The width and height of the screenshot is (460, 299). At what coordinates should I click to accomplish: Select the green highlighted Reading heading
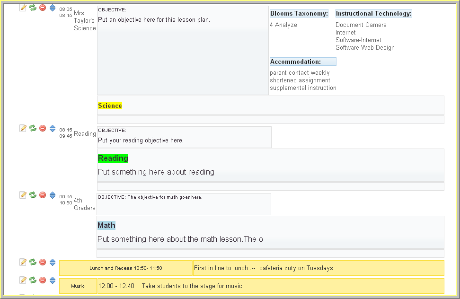113,158
